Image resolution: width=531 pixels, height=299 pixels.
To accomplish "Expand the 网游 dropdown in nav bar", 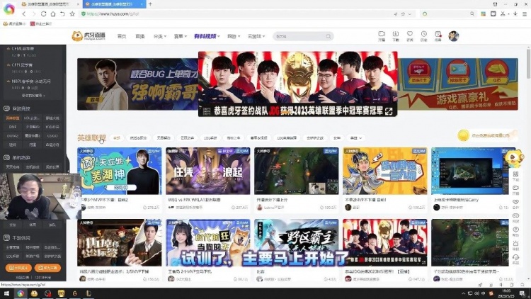I will [234, 36].
